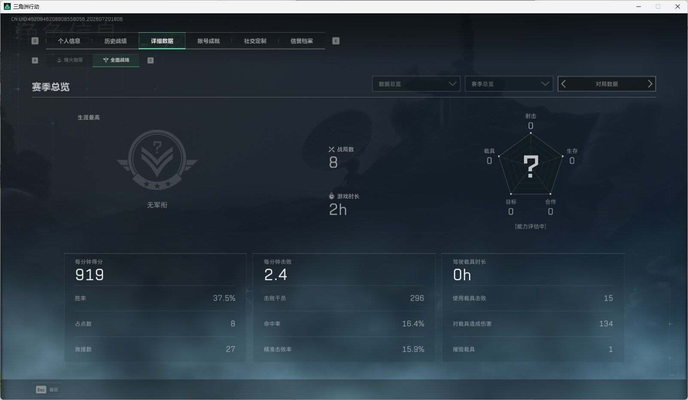Viewport: 688px width, 400px height.
Task: Open the 账号成就 tab
Action: 208,41
